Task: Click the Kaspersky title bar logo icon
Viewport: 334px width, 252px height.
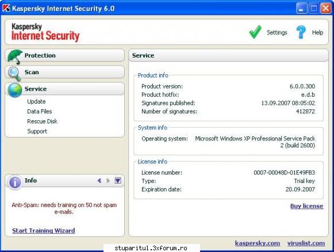Action: pyautogui.click(x=6, y=8)
